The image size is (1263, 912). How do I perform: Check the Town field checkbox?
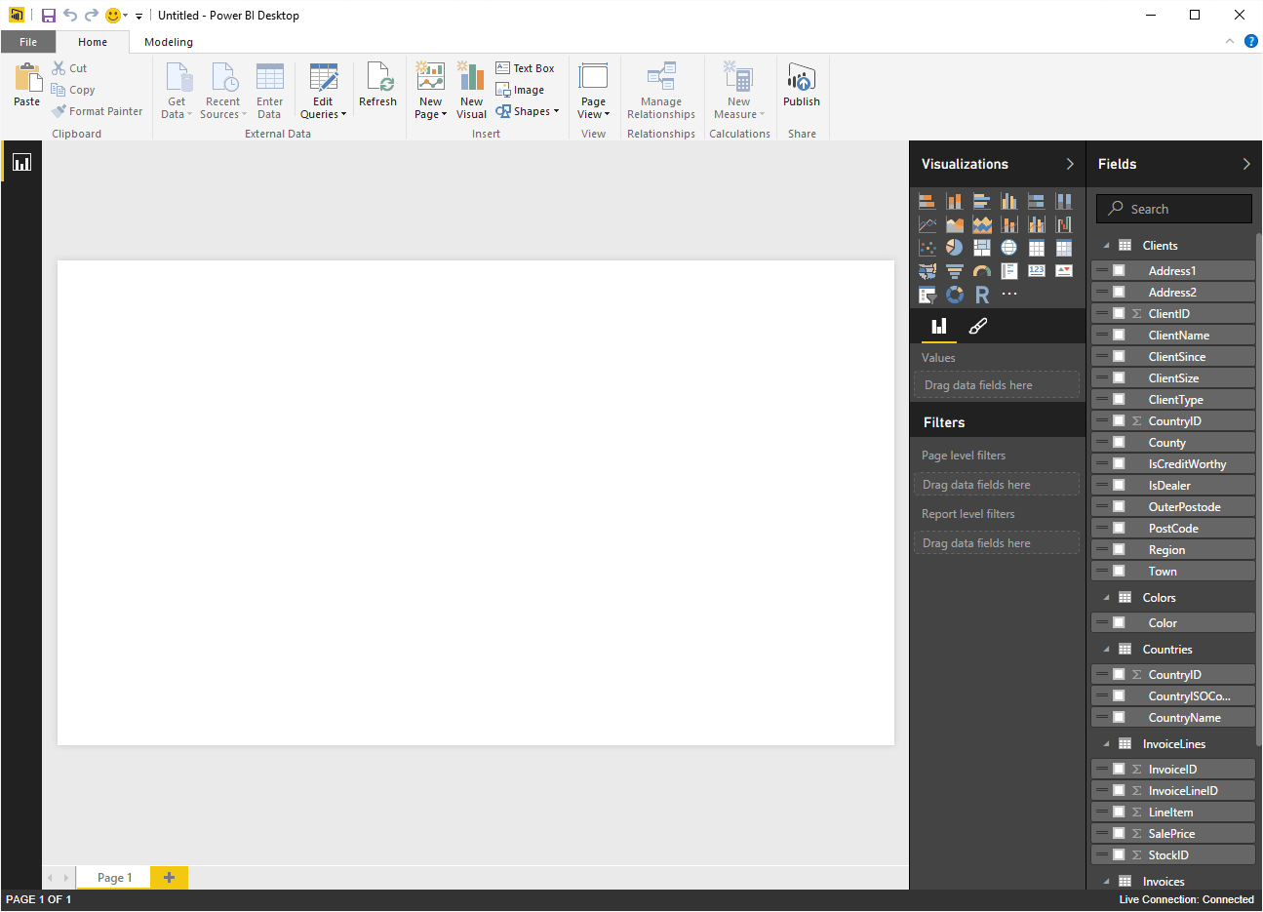[x=1120, y=571]
